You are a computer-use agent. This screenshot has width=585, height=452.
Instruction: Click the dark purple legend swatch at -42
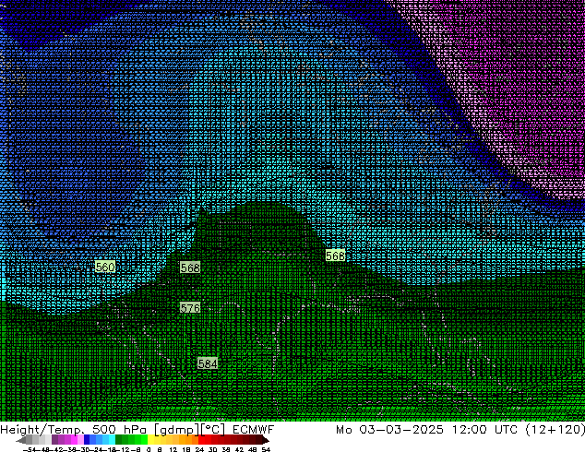coord(54,439)
